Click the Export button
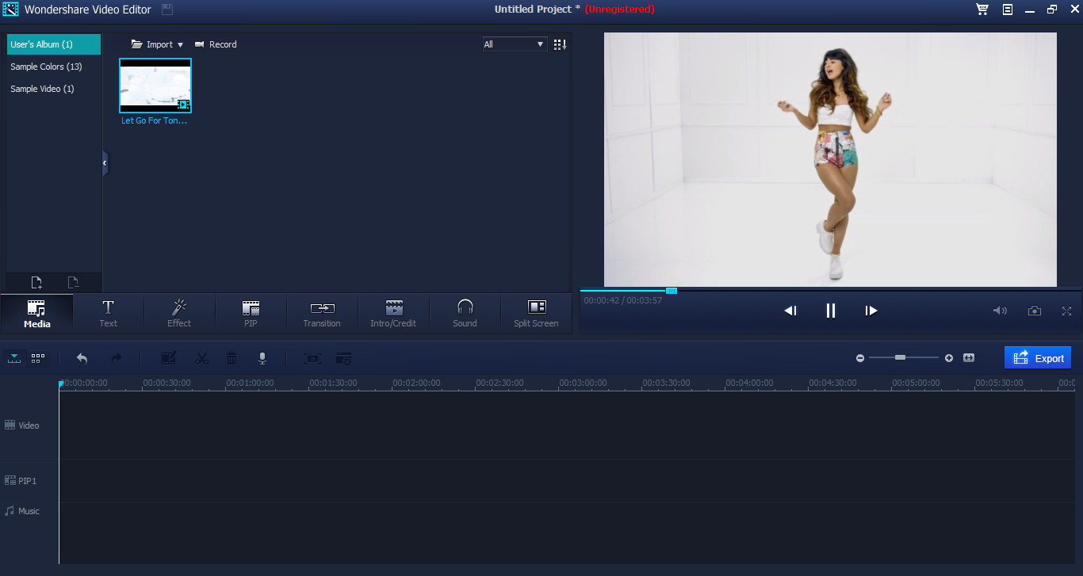The width and height of the screenshot is (1083, 576). pos(1038,357)
